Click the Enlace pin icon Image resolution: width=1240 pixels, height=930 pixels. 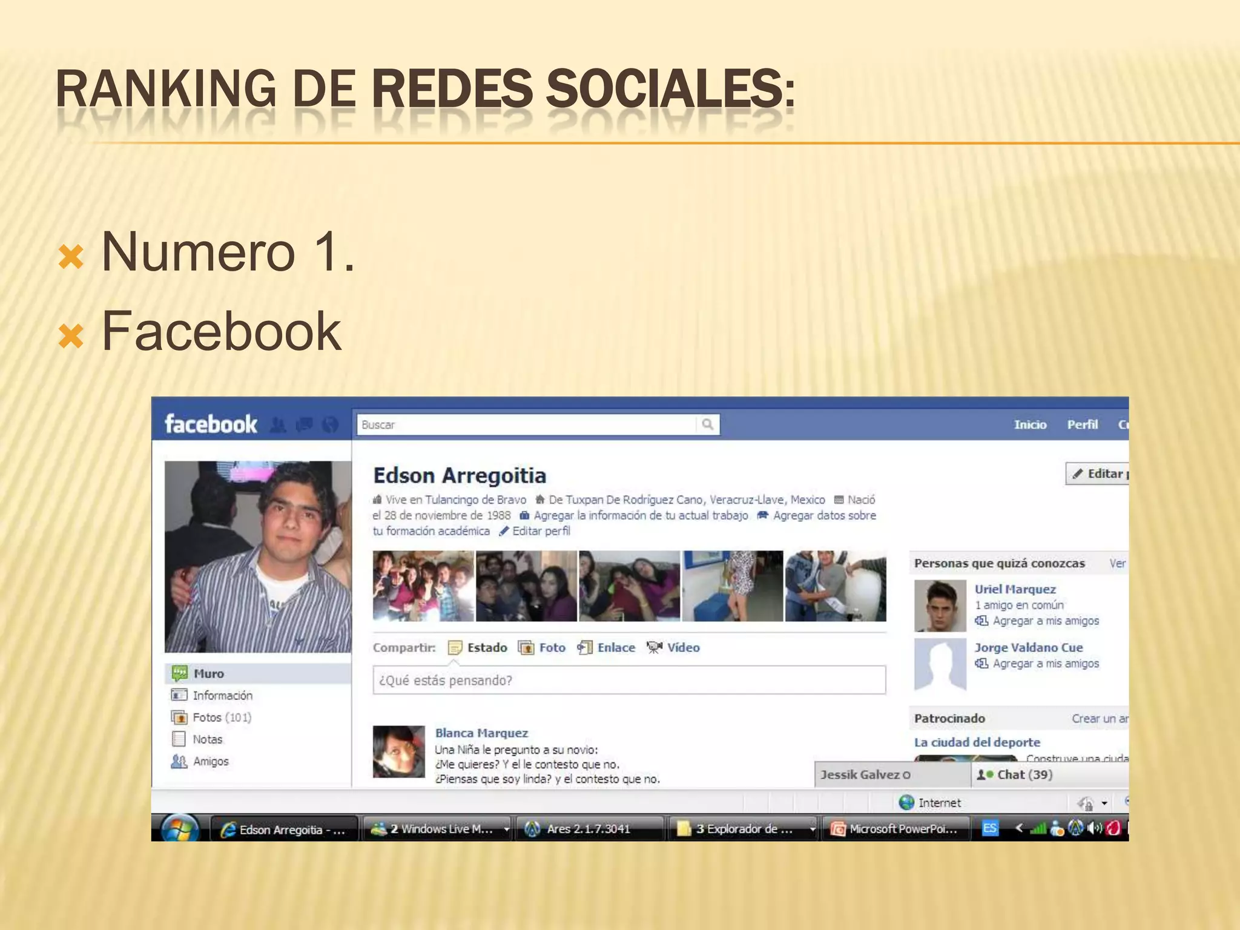[585, 648]
